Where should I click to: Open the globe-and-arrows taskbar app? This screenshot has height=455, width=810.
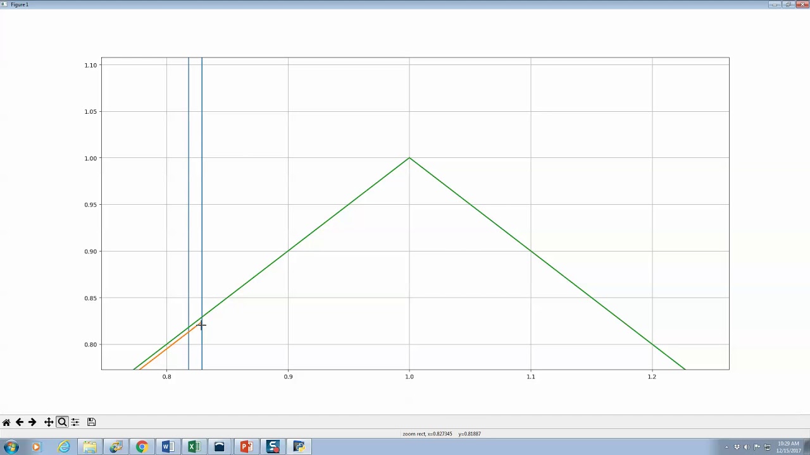click(x=116, y=447)
